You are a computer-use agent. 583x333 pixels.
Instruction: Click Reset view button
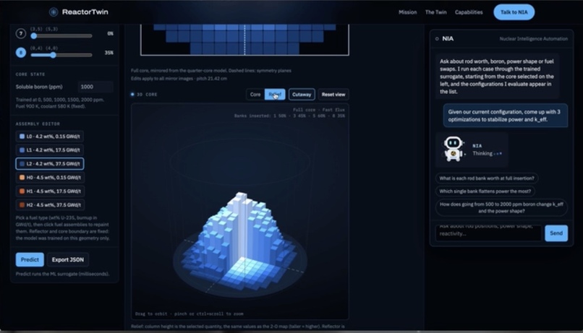pyautogui.click(x=333, y=95)
